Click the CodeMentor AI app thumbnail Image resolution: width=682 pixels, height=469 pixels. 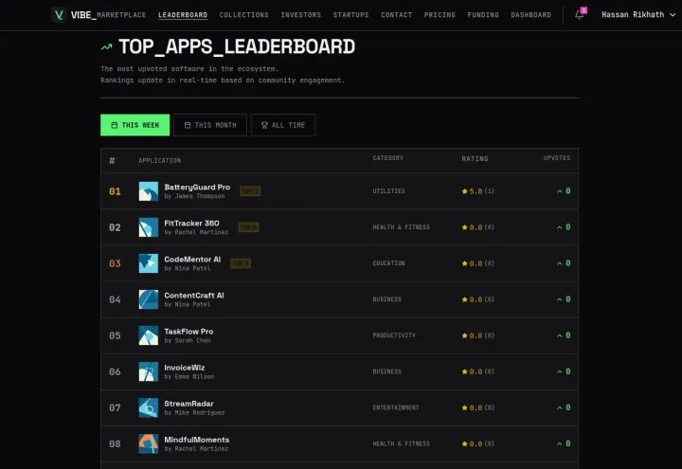pos(149,263)
